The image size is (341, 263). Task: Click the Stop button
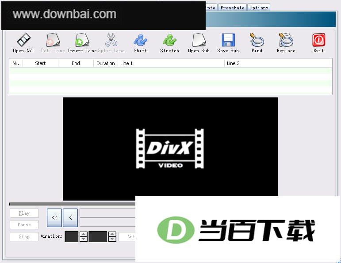point(24,236)
